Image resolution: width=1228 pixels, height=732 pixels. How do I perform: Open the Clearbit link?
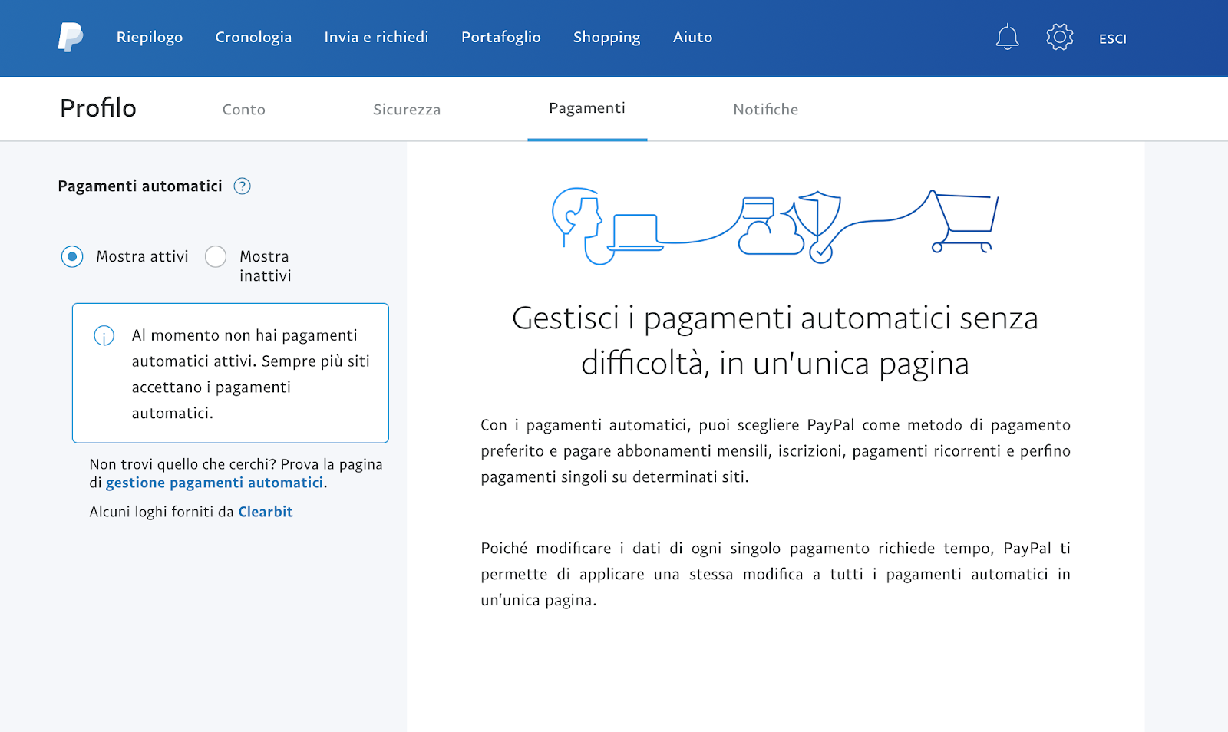266,512
